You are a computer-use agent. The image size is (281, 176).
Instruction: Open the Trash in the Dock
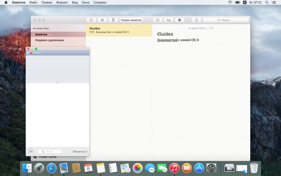tap(254, 168)
